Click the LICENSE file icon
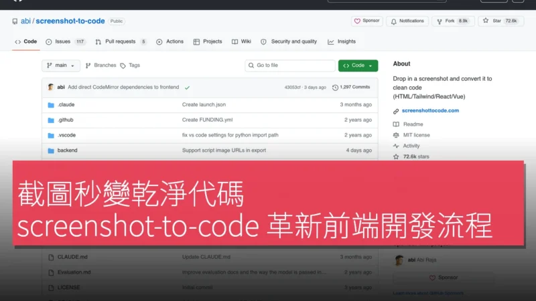536x301 pixels. coord(51,288)
